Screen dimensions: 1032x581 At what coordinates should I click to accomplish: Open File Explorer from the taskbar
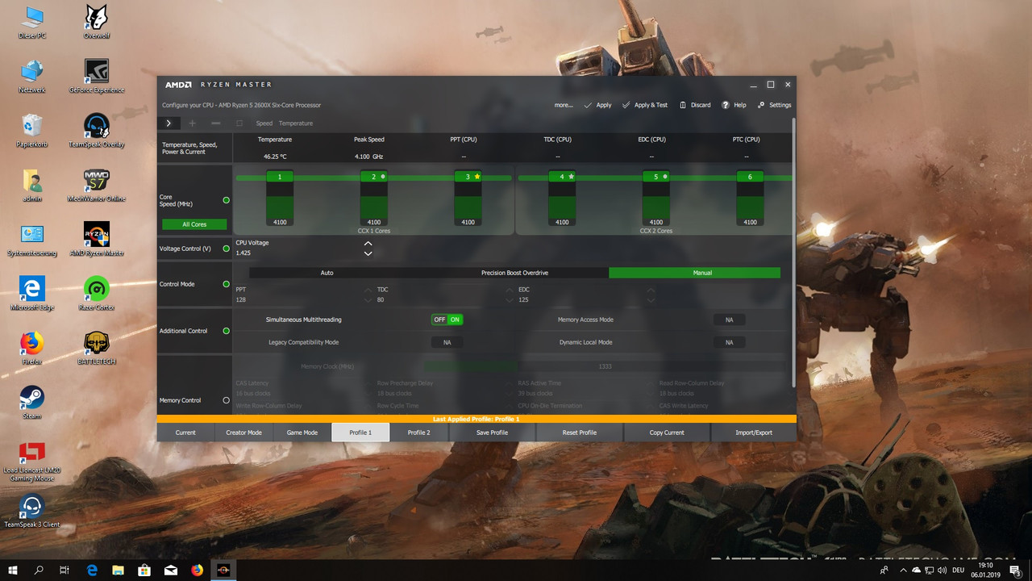tap(119, 570)
